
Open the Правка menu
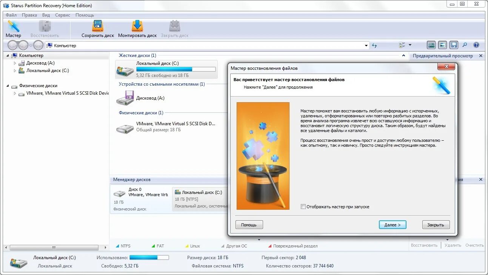click(29, 15)
